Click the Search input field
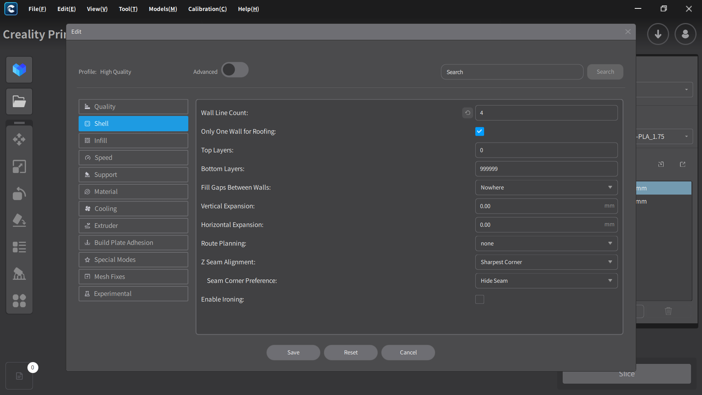 (x=512, y=72)
